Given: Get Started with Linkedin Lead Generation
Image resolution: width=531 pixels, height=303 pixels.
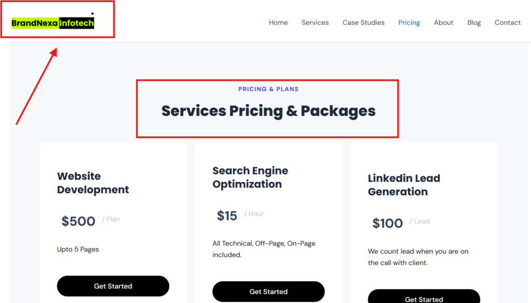Looking at the screenshot, I should click(424, 298).
